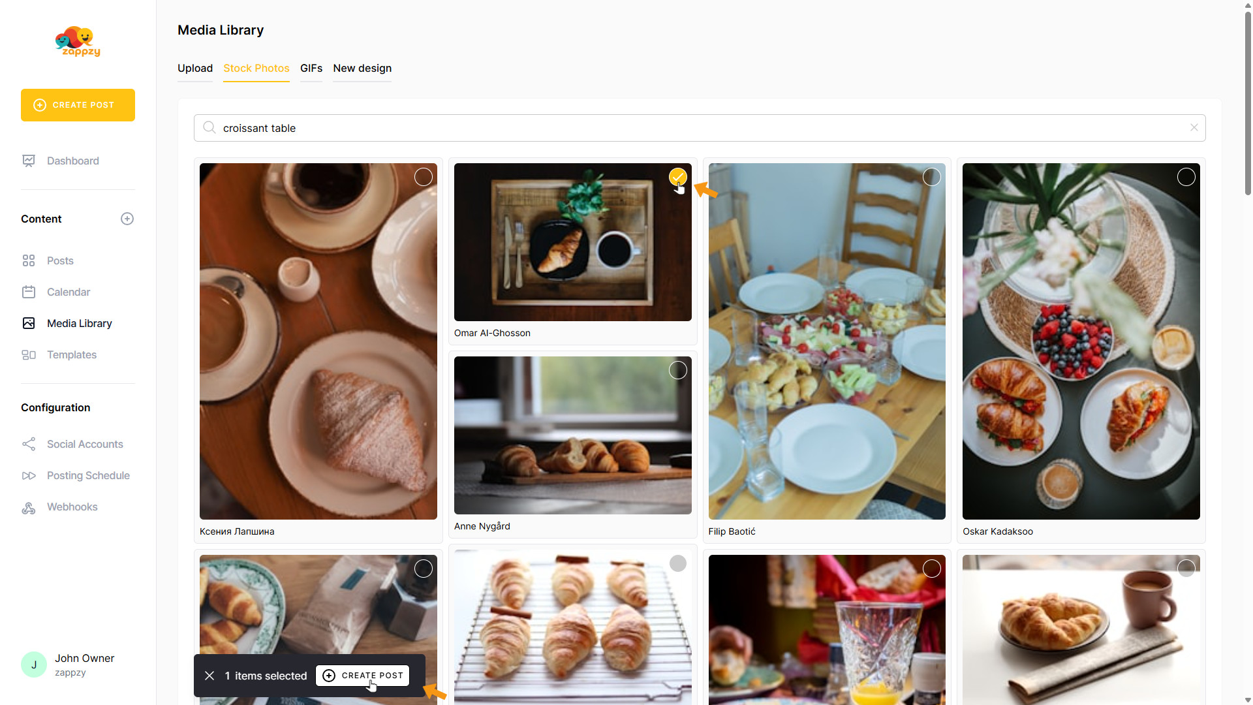Image resolution: width=1253 pixels, height=705 pixels.
Task: Select the Filip Baotić photo checkbox
Action: tap(931, 176)
